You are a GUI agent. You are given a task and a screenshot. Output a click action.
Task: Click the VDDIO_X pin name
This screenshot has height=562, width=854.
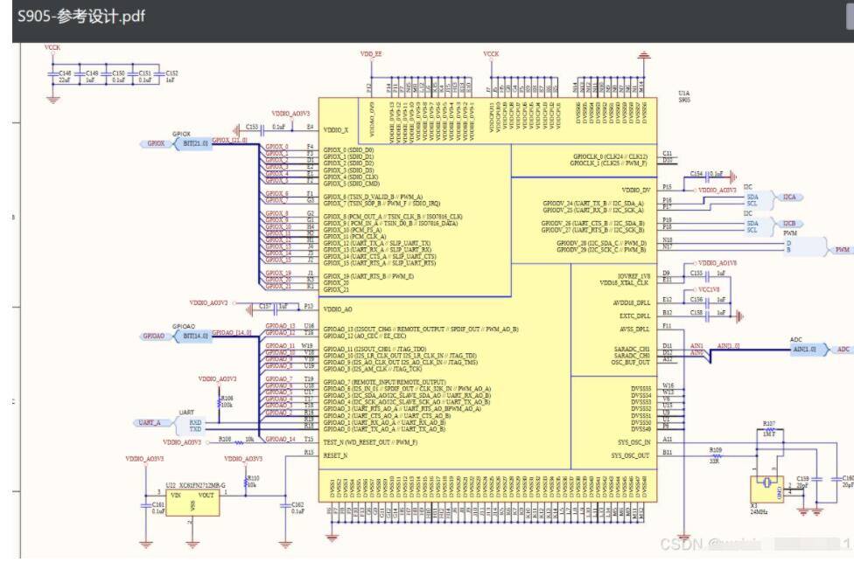(335, 130)
